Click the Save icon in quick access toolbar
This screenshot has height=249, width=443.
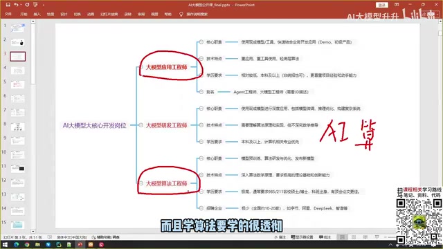tap(8, 5)
